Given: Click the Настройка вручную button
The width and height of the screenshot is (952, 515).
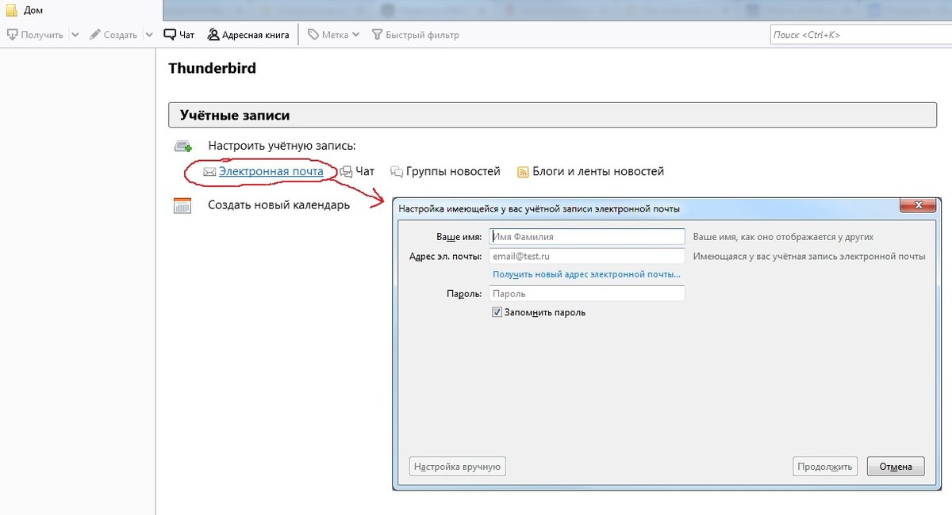Looking at the screenshot, I should coord(458,467).
